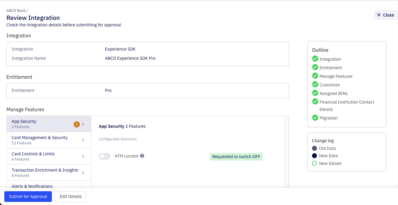This screenshot has width=398, height=205.
Task: Click the Integration checkmark icon in Outline
Action: pos(315,59)
